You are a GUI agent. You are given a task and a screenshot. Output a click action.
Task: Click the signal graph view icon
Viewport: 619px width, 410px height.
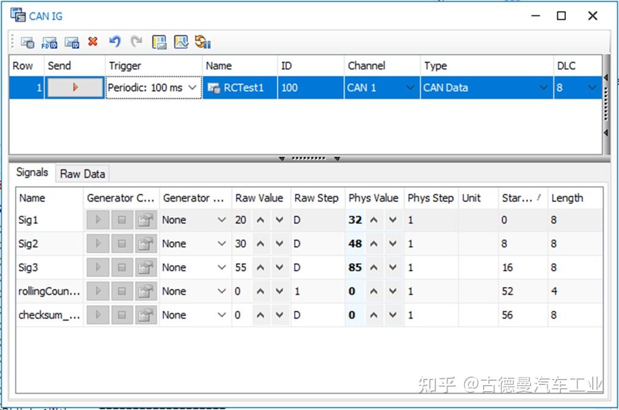click(179, 42)
